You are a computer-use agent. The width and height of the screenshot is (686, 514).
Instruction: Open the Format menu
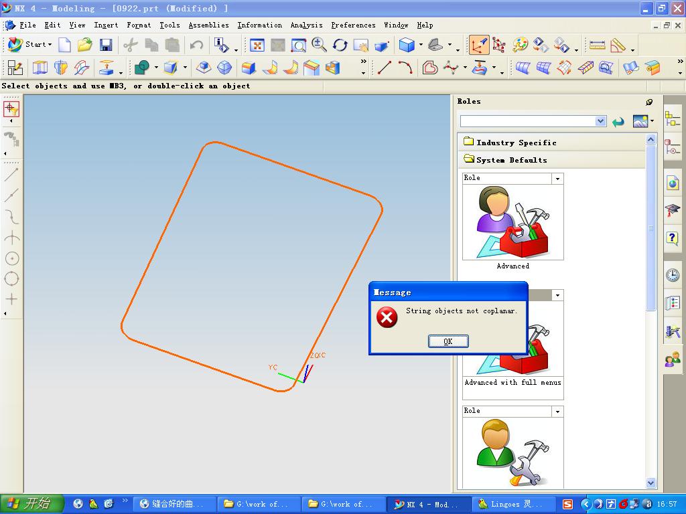[139, 25]
